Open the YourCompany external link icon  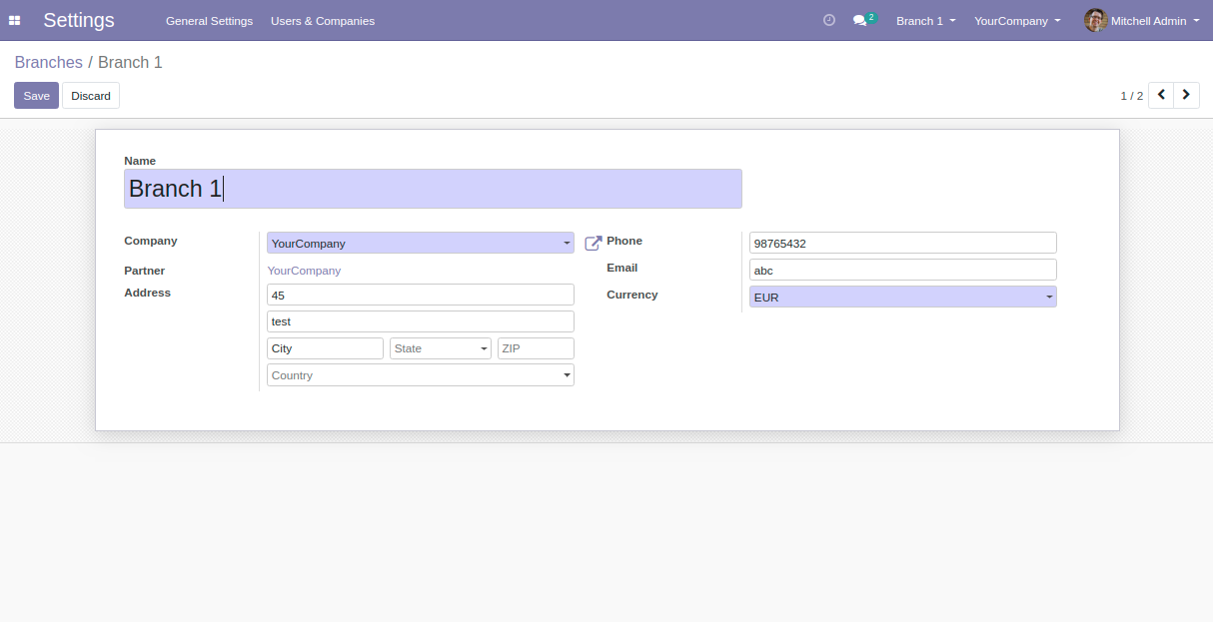(x=594, y=243)
